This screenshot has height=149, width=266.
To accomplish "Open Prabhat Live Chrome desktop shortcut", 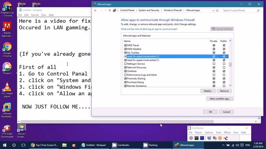I will [7, 9].
